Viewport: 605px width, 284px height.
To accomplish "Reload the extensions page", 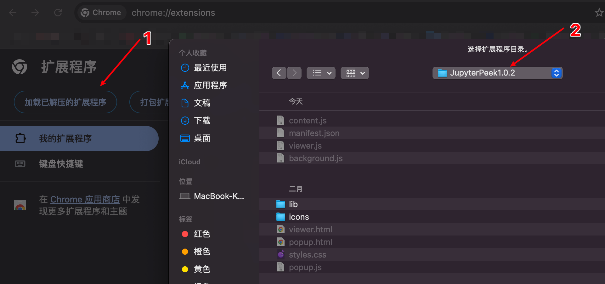I will 58,13.
